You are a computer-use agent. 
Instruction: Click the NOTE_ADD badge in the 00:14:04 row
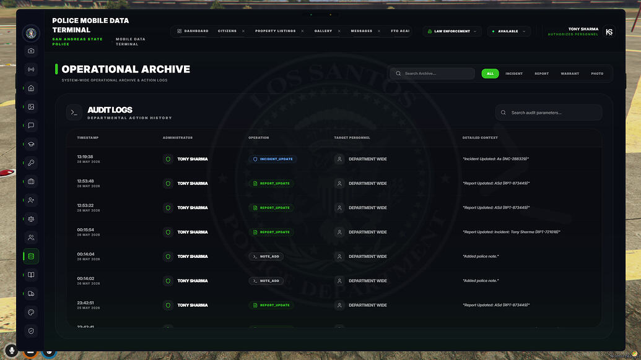tap(266, 257)
